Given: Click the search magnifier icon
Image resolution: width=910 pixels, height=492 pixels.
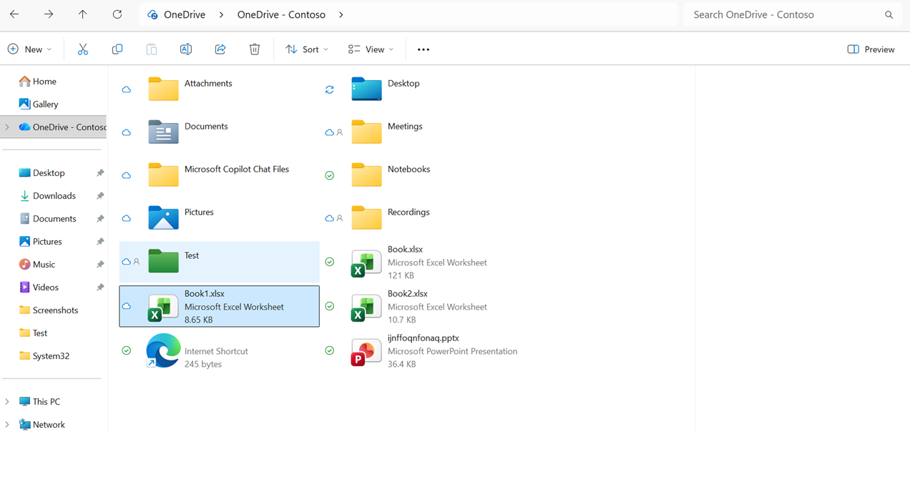Looking at the screenshot, I should click(889, 14).
